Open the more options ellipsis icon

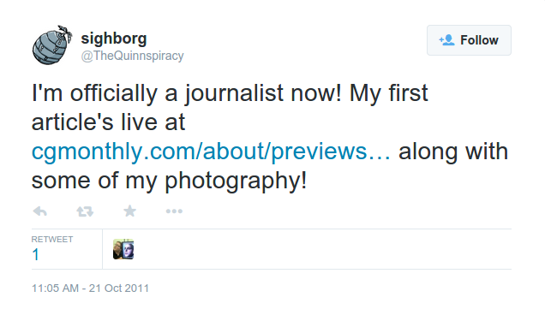174,211
